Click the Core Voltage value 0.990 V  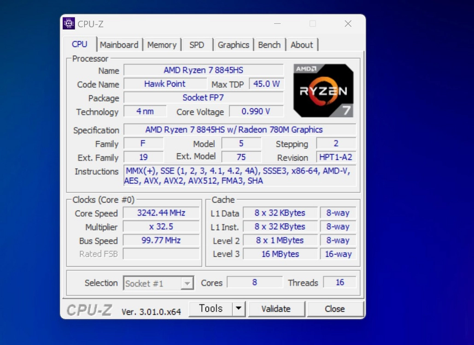(256, 111)
